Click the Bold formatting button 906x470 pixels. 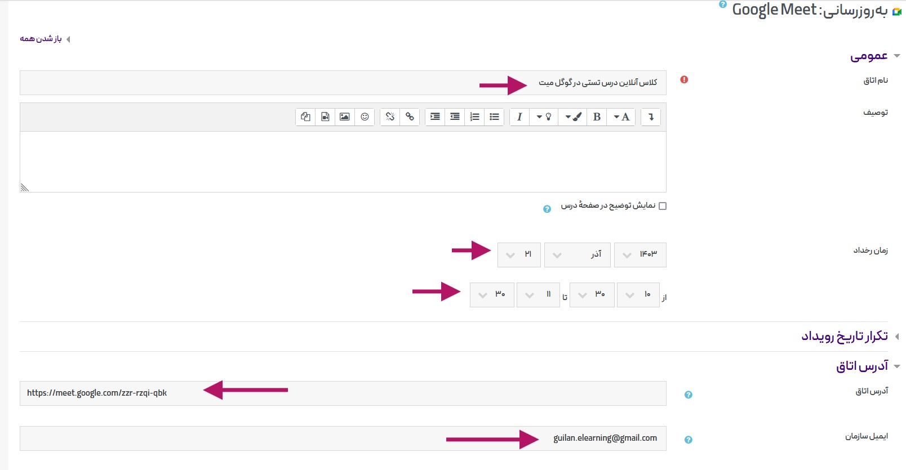tap(597, 117)
